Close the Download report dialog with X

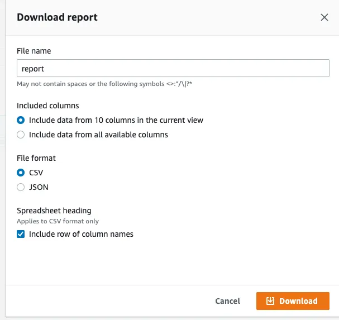[324, 17]
